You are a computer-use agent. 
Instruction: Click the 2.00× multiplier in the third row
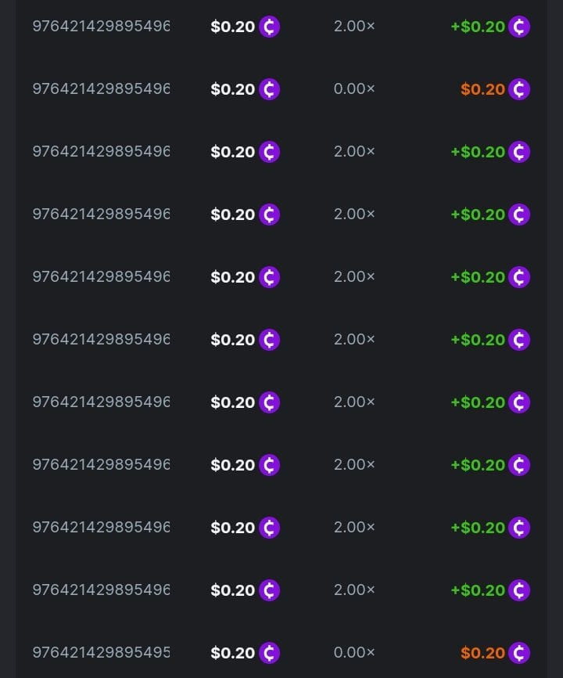354,151
